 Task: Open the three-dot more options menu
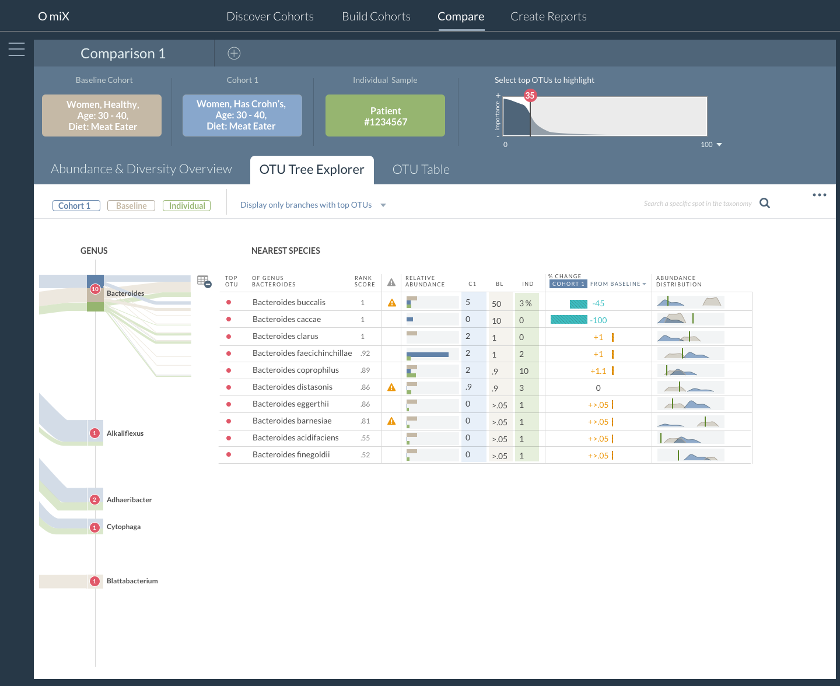(x=819, y=195)
